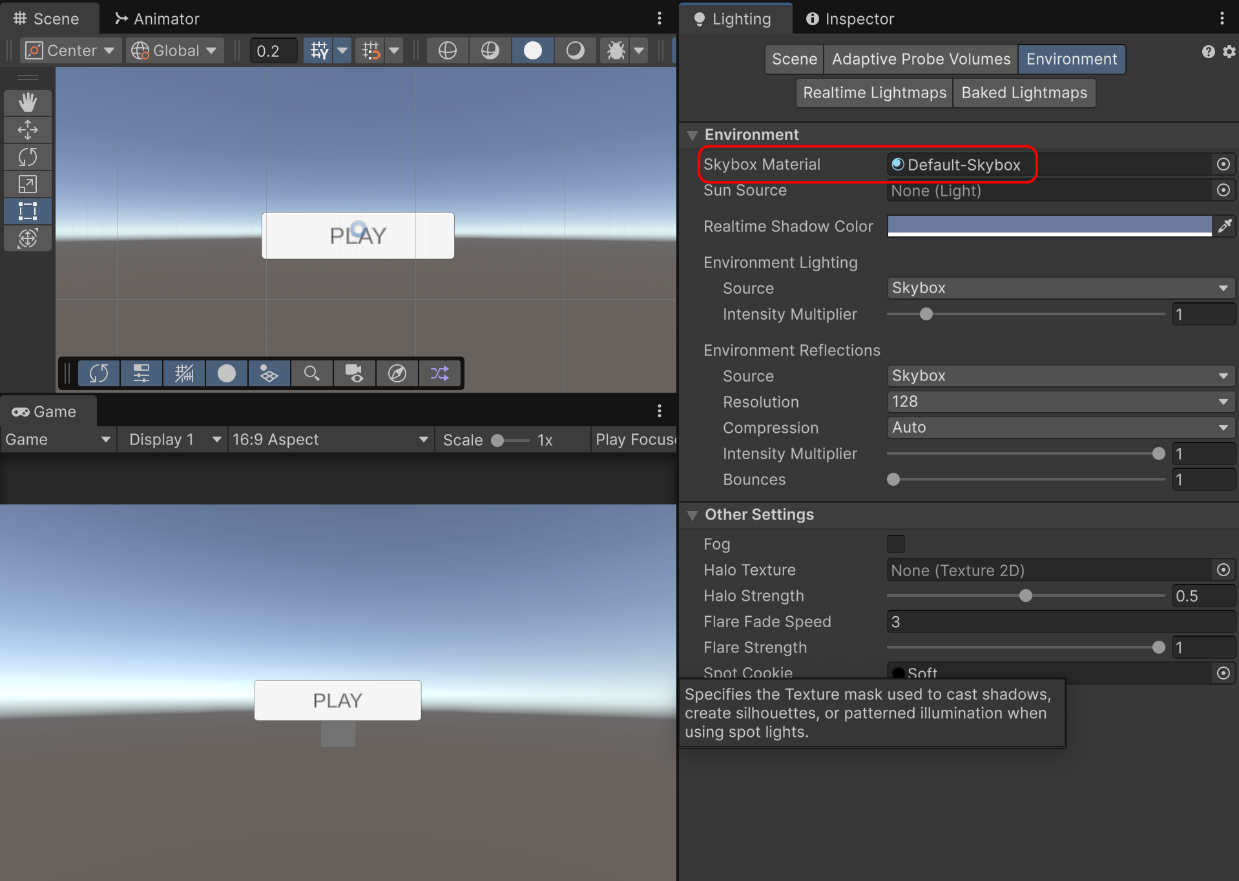Open the Global rotation dropdown

tap(174, 50)
